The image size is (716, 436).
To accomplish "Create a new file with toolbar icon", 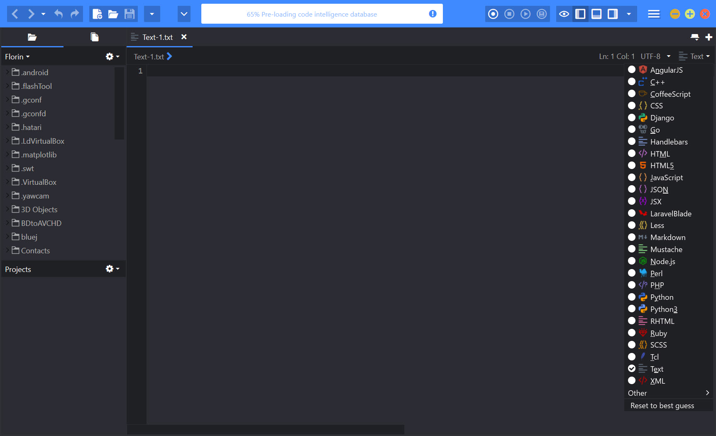I will pos(97,14).
